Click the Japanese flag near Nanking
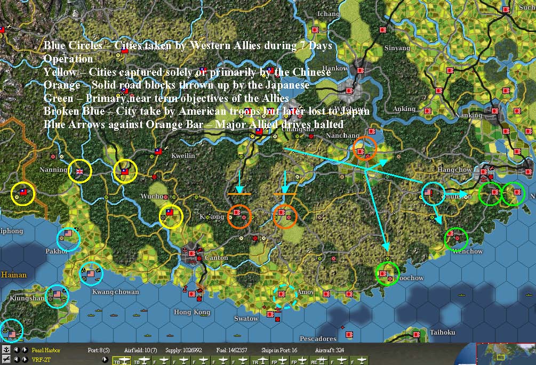The width and height of the screenshot is (536, 365). tap(495, 111)
